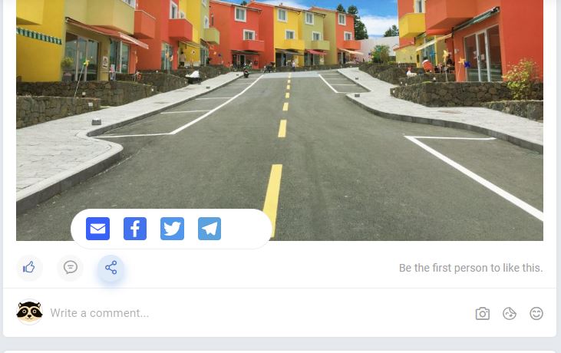Share post via email icon
The image size is (561, 353).
pos(97,229)
